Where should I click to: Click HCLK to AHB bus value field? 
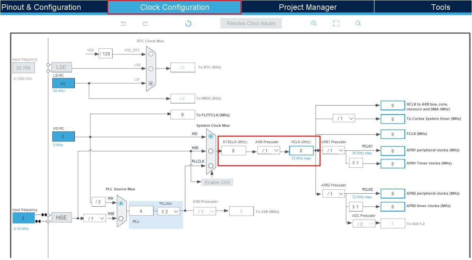pyautogui.click(x=392, y=106)
